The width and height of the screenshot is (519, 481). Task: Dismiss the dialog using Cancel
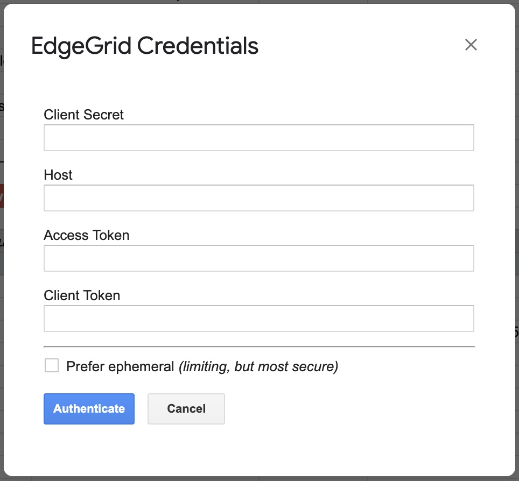[x=186, y=408]
